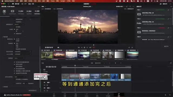Stop playback in the viewer
Screen dimensions: 173x97
coord(84,47)
